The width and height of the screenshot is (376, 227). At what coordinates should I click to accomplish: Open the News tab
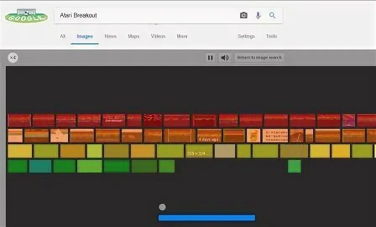click(x=110, y=36)
